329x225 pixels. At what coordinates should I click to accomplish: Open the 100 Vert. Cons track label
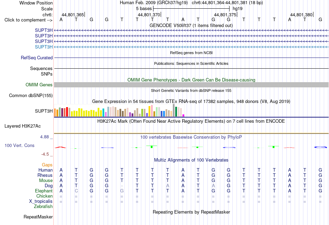(x=19, y=145)
